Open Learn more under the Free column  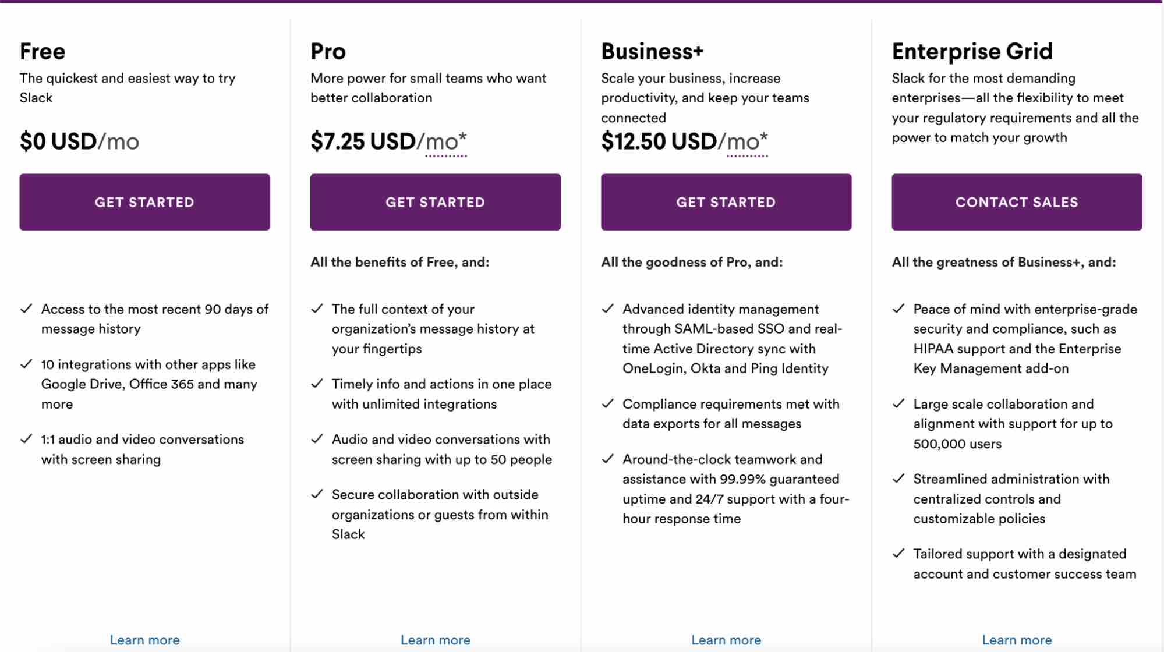[144, 639]
